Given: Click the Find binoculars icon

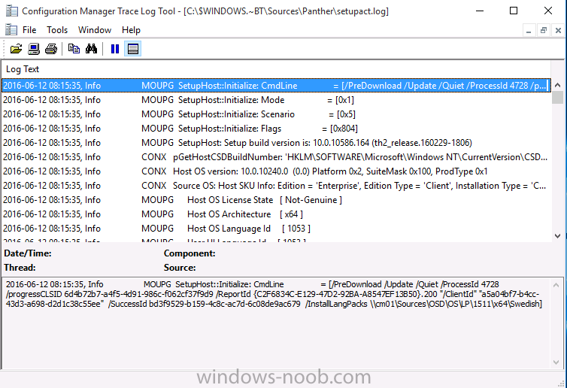Looking at the screenshot, I should tap(91, 48).
